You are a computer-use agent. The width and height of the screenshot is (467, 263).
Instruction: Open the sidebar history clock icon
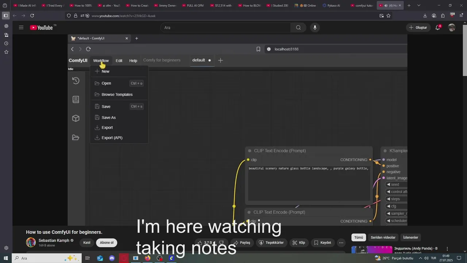(6, 43)
